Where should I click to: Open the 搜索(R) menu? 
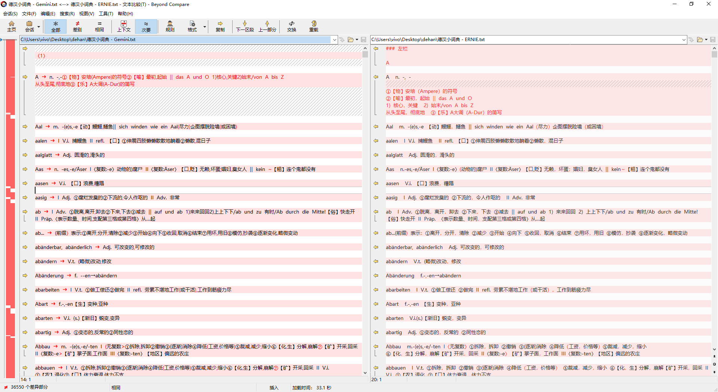(67, 14)
